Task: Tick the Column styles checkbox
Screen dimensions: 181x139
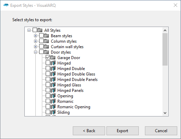Action: click(x=41, y=41)
